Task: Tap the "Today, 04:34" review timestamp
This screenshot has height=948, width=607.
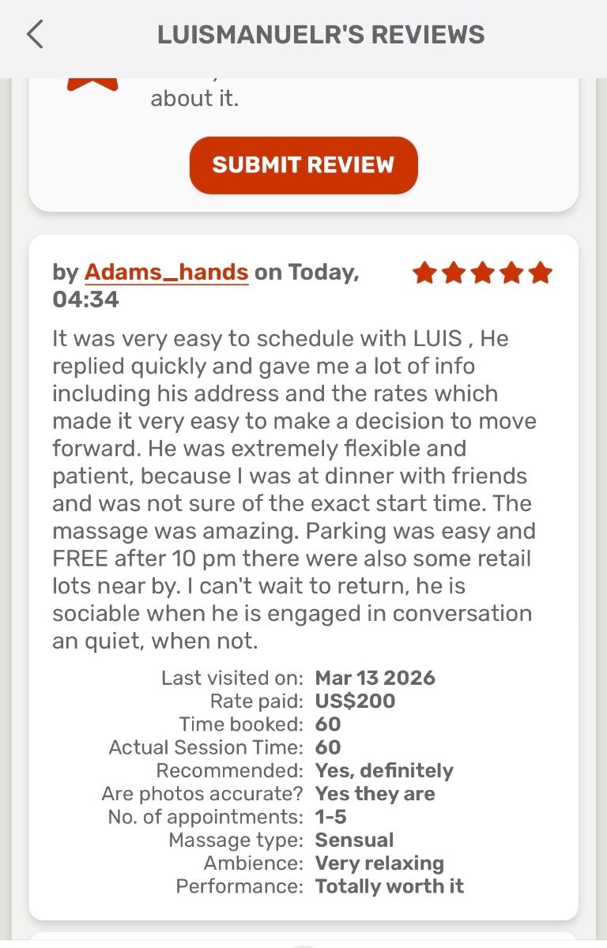Action: [x=205, y=285]
